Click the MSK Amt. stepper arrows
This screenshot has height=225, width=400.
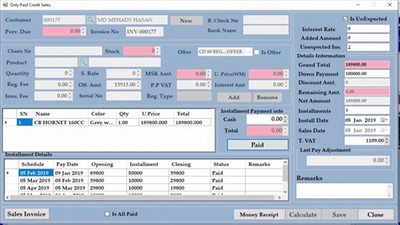click(208, 74)
